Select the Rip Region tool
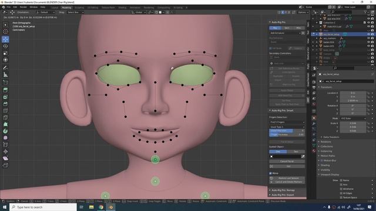Screen dimensions: 376x211 (5, 165)
